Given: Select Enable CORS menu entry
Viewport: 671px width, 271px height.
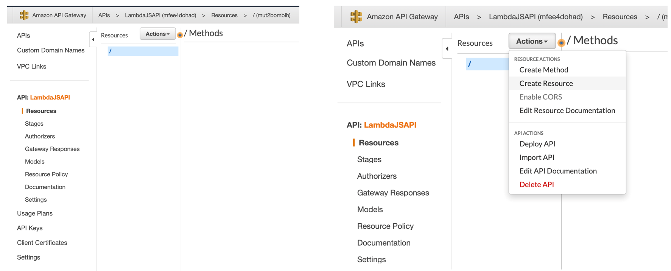Looking at the screenshot, I should tap(540, 97).
